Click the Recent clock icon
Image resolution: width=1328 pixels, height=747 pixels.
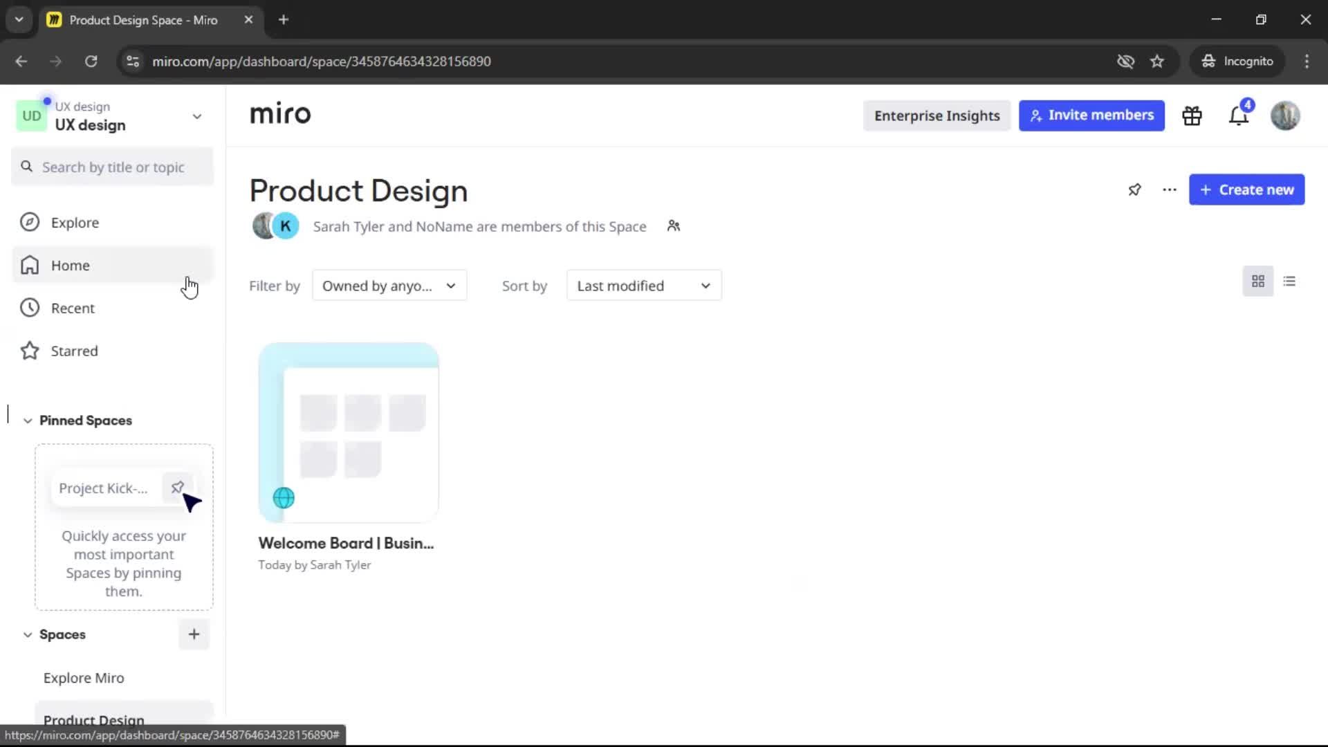30,308
